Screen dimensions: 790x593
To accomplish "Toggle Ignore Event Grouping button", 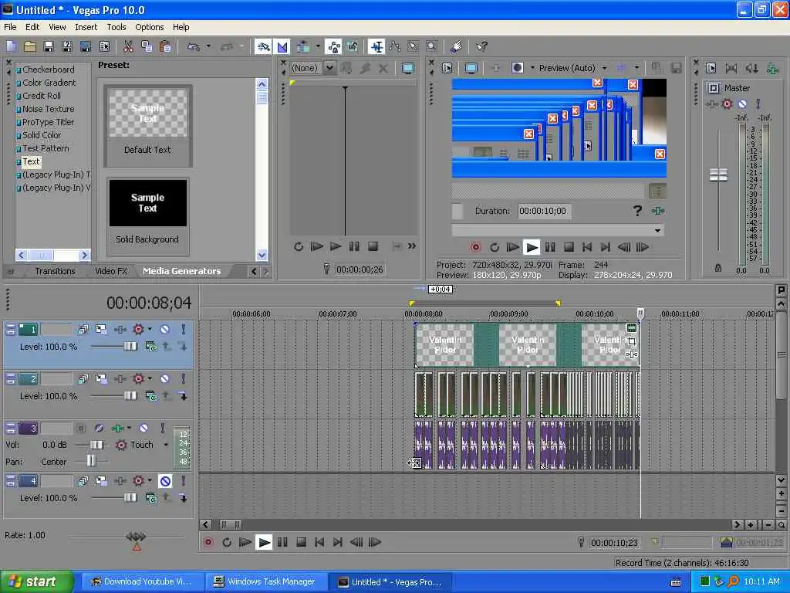I will coord(352,47).
